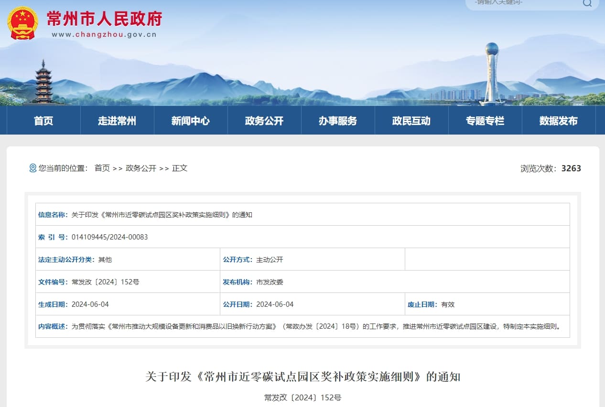Navigate to the 数据发布 section
The width and height of the screenshot is (605, 407).
click(559, 121)
